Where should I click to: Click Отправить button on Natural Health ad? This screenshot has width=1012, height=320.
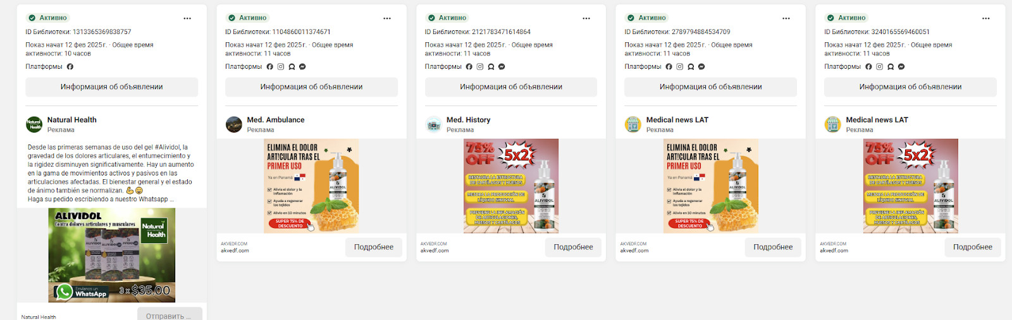click(x=170, y=314)
